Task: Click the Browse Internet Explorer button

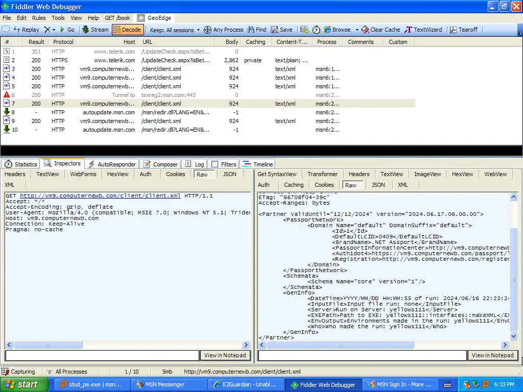Action: coord(337,30)
